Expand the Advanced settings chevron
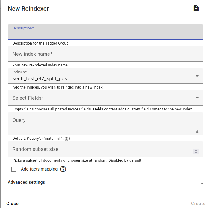The image size is (210, 208). click(x=202, y=183)
